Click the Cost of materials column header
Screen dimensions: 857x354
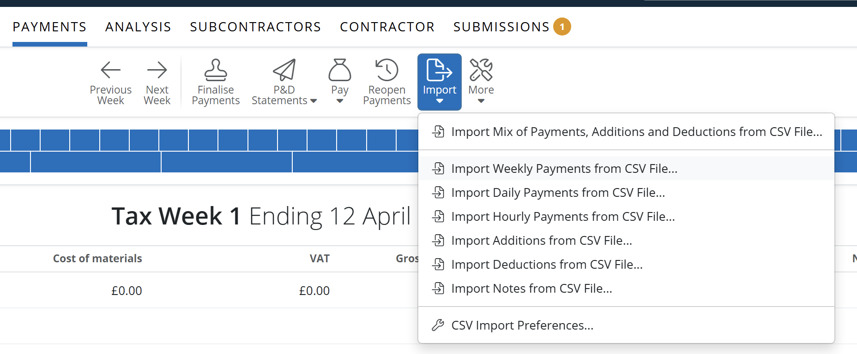tap(97, 259)
